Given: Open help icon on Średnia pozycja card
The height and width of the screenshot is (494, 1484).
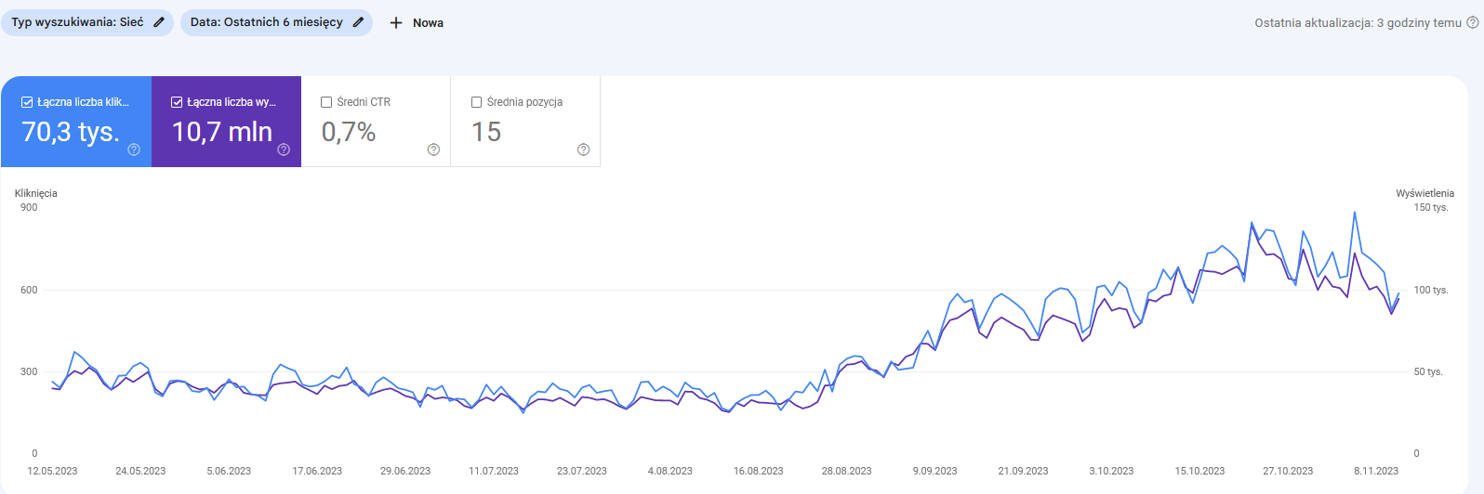Looking at the screenshot, I should pyautogui.click(x=583, y=149).
